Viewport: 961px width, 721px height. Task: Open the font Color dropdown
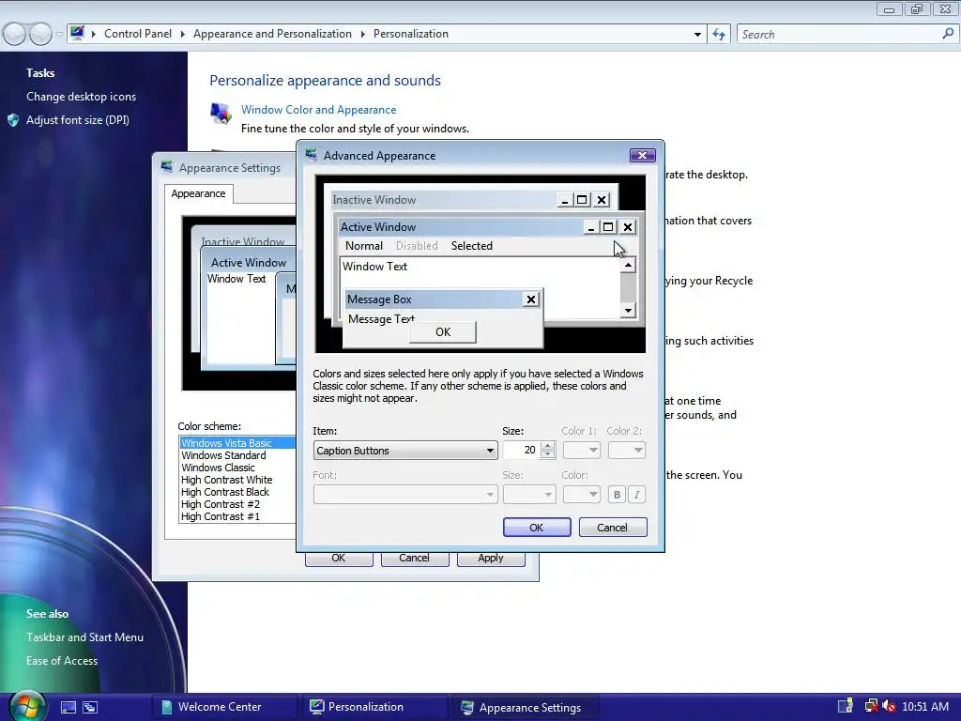click(x=581, y=494)
